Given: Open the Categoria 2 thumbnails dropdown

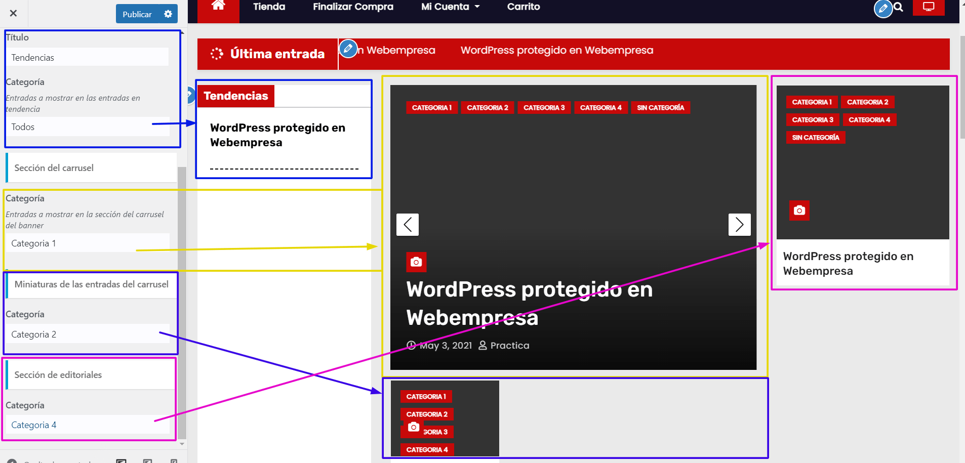Looking at the screenshot, I should pos(88,334).
